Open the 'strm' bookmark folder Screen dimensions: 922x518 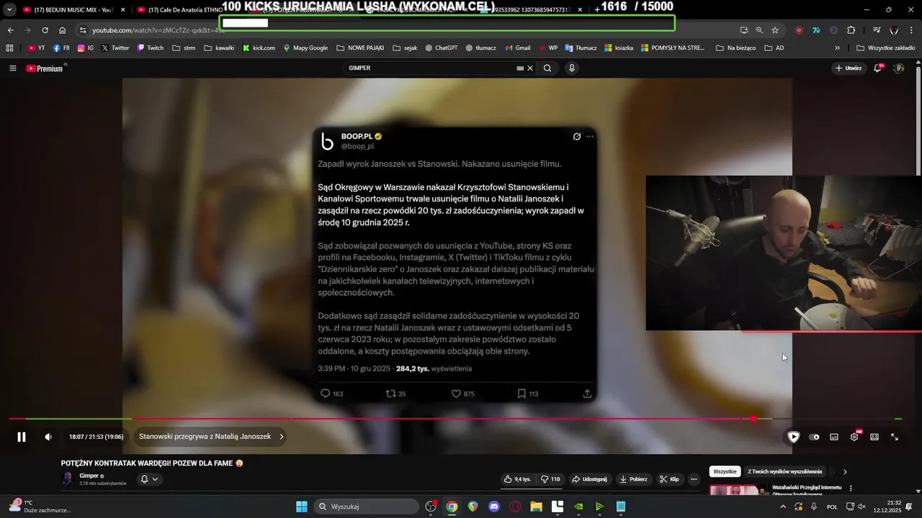183,48
